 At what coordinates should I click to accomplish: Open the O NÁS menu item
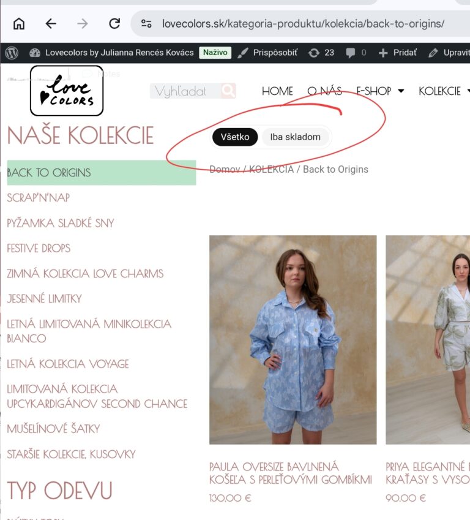coord(324,91)
